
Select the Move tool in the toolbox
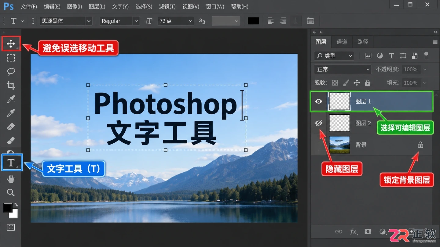coord(11,44)
